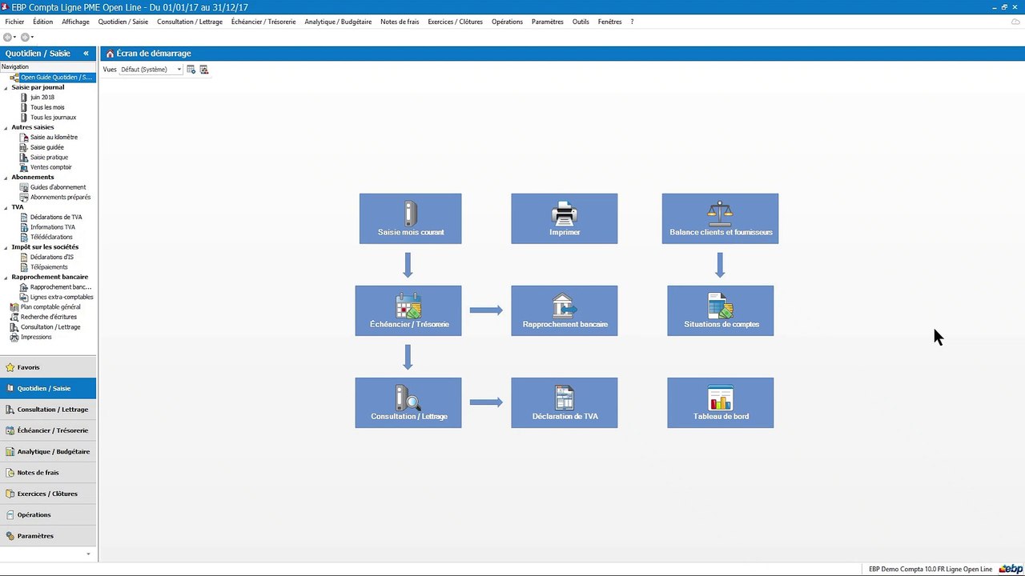Image resolution: width=1025 pixels, height=576 pixels.
Task: Open the Échéancier / Trésorerie menu
Action: point(263,22)
